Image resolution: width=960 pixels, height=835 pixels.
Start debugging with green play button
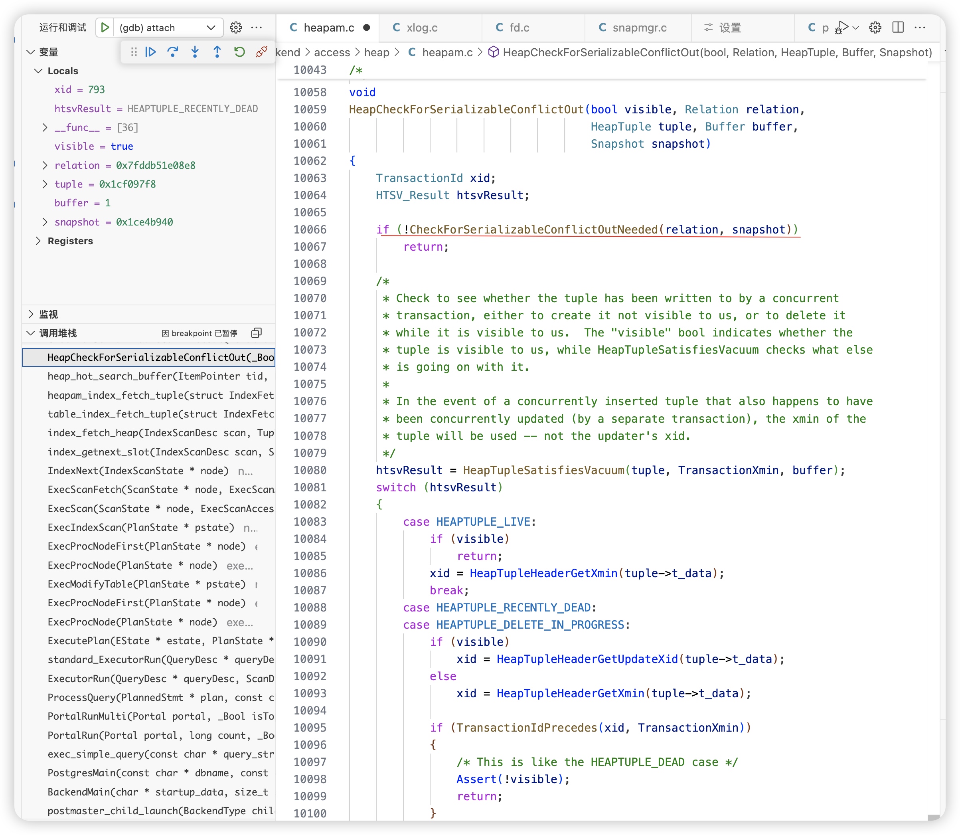[x=105, y=28]
